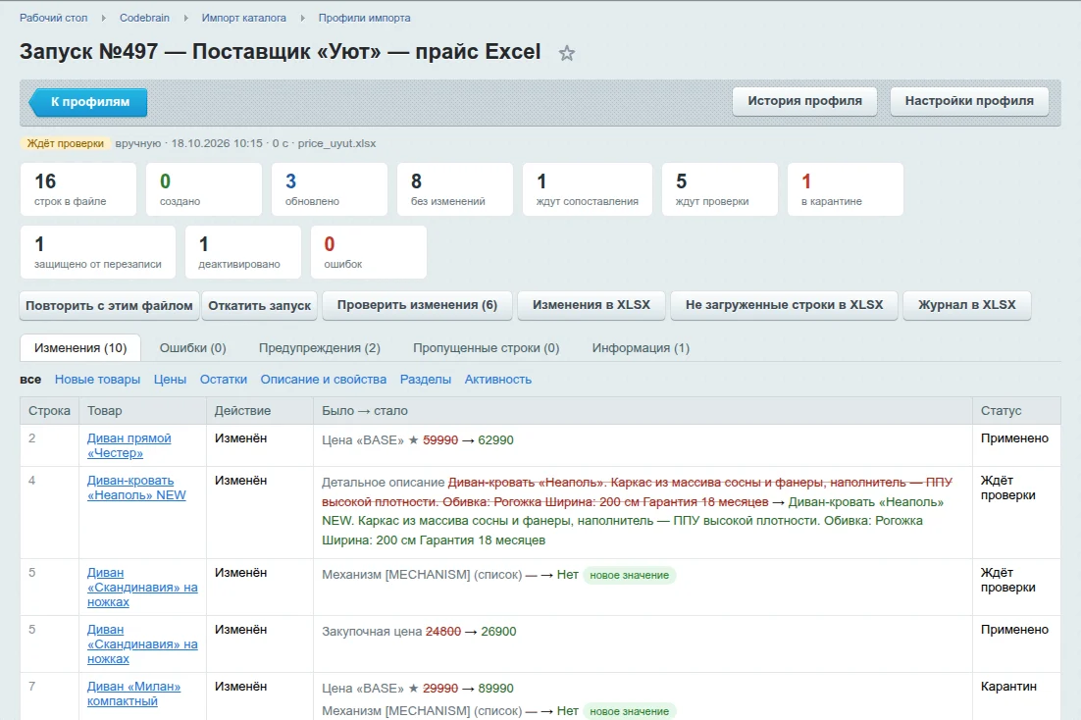Open «История профиля»
1081x720 pixels.
point(804,101)
